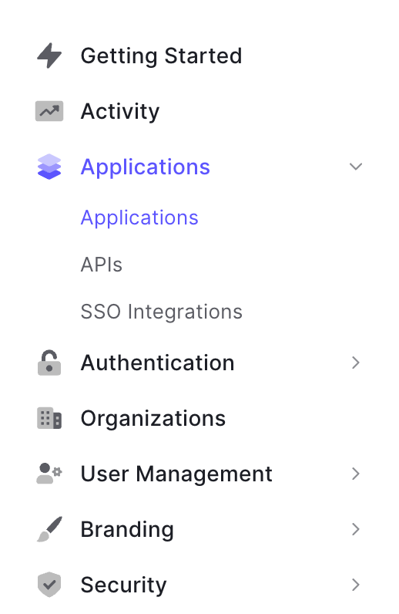Image resolution: width=399 pixels, height=614 pixels.
Task: Open the Activity menu item
Action: [x=120, y=112]
